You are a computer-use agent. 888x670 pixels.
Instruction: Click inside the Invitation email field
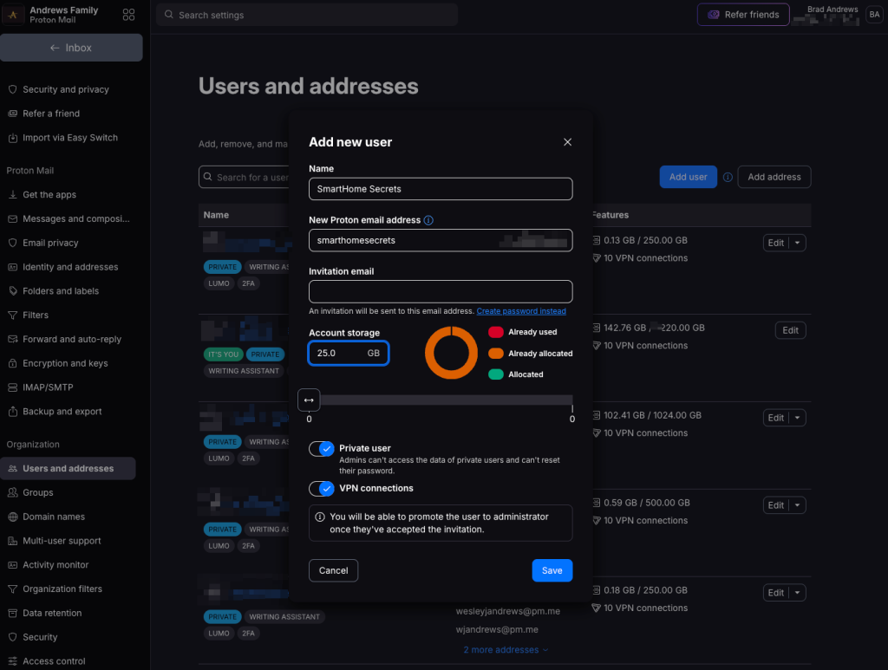441,291
